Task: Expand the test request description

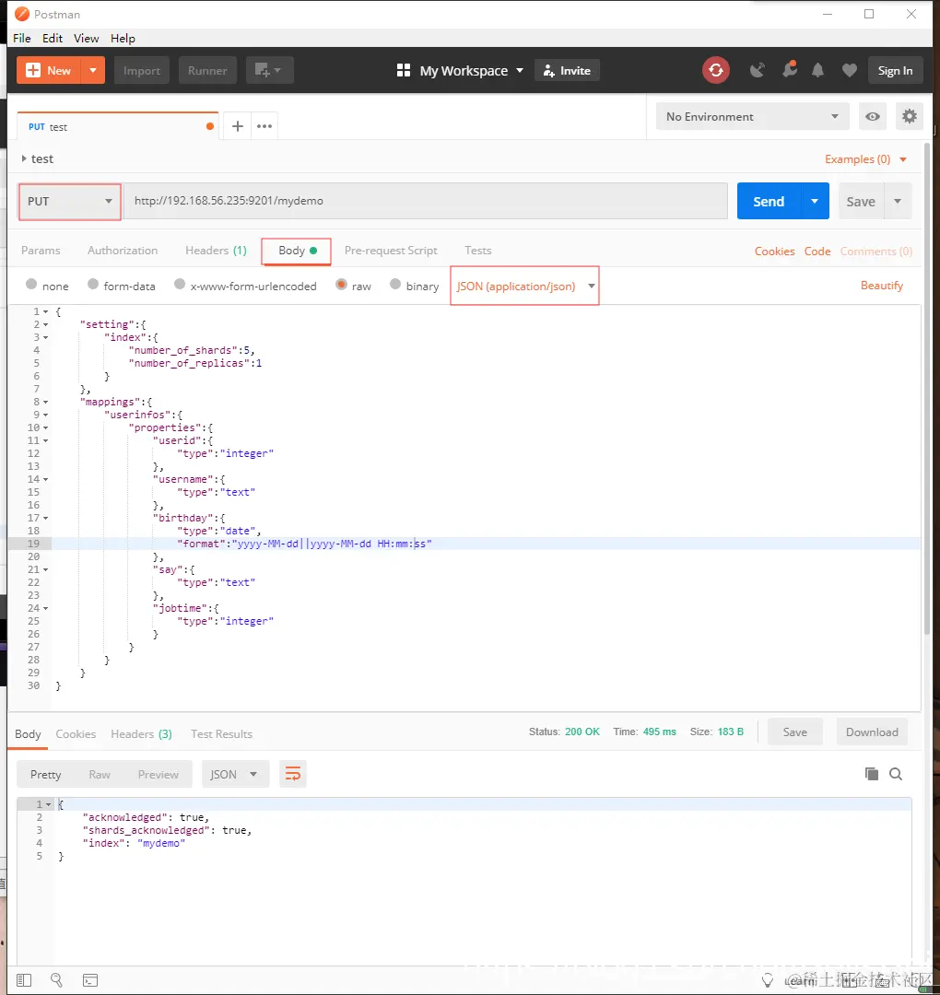Action: (x=24, y=158)
